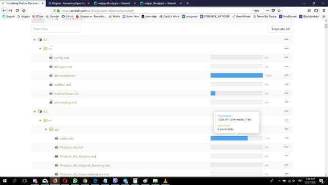
Task: Switch to Utopian - Rewarding Open Source tab
Action: point(69,4)
